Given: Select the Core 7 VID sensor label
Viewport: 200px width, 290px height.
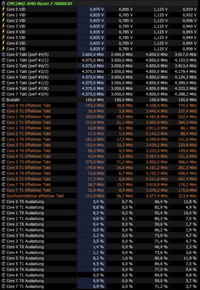Looking at the screenshot, I should (x=16, y=49).
